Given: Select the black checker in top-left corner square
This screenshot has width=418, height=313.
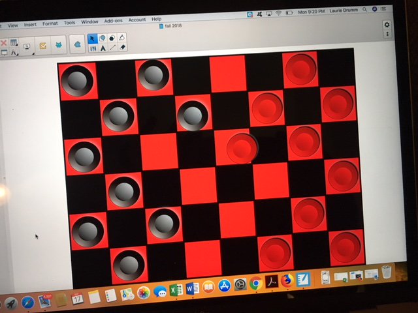Looking at the screenshot, I should (77, 81).
